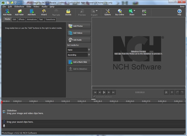
Task: Open the Audio menu
Action: click(x=44, y=6)
